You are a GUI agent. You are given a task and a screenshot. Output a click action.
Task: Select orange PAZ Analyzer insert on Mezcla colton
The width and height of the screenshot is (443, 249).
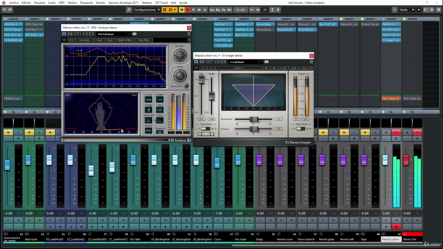click(391, 98)
